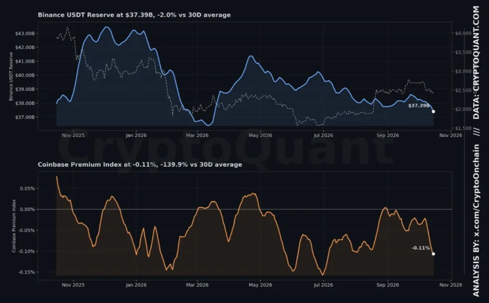Select the 0.00% tick on premium axis
The image size is (489, 303).
tap(27, 209)
